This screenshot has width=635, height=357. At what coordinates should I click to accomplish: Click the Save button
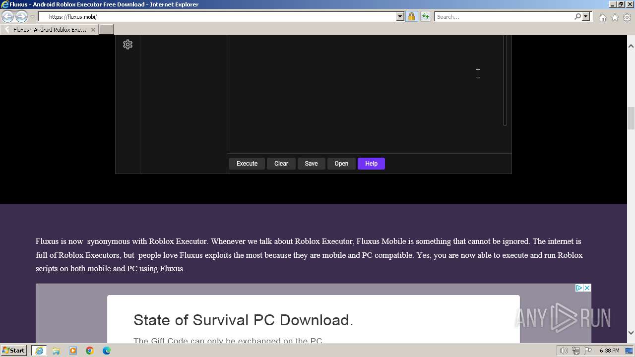[x=311, y=164]
